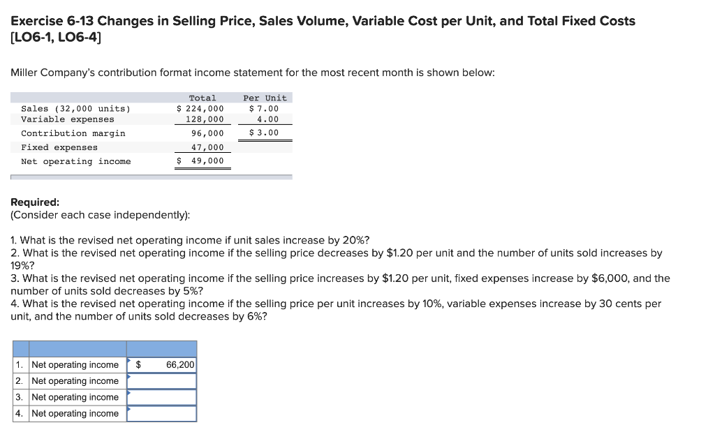Click the blue header bar above the answer column
The height and width of the screenshot is (439, 715).
162,348
